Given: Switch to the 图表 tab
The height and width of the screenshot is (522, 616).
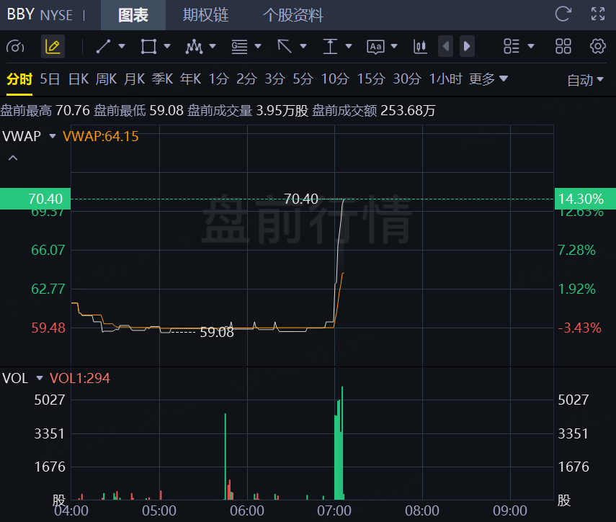Looking at the screenshot, I should point(133,15).
